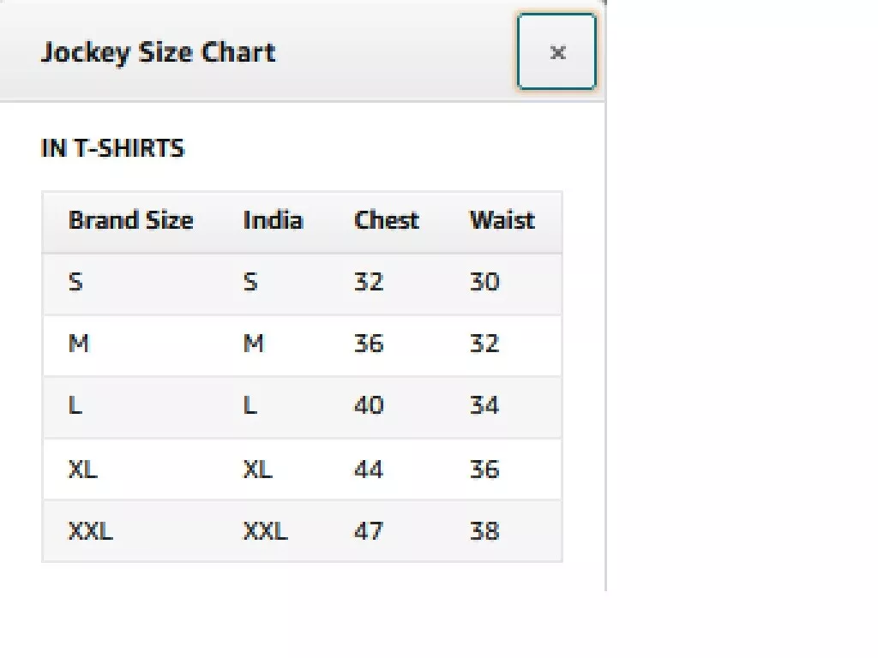Click chest value 47 in XXL row
878x658 pixels.
point(369,530)
